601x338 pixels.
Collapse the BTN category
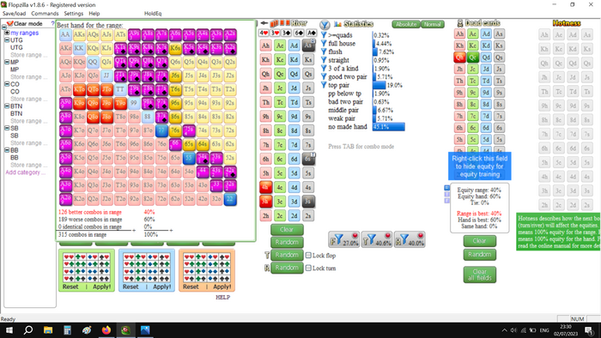pos(7,106)
